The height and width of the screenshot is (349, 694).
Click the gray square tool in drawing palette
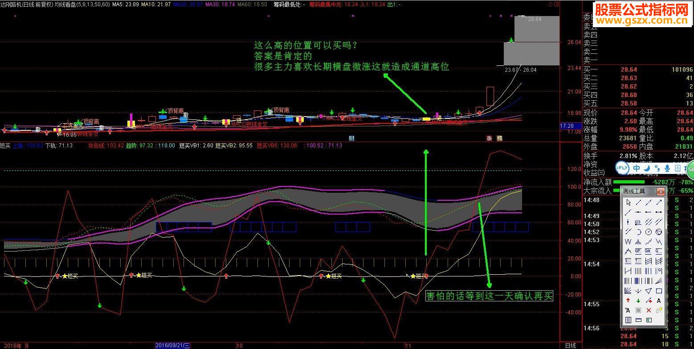(638, 310)
